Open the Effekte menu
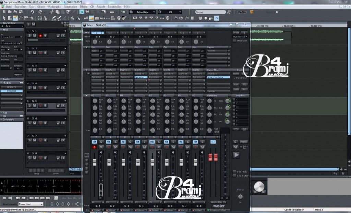 pos(83,7)
